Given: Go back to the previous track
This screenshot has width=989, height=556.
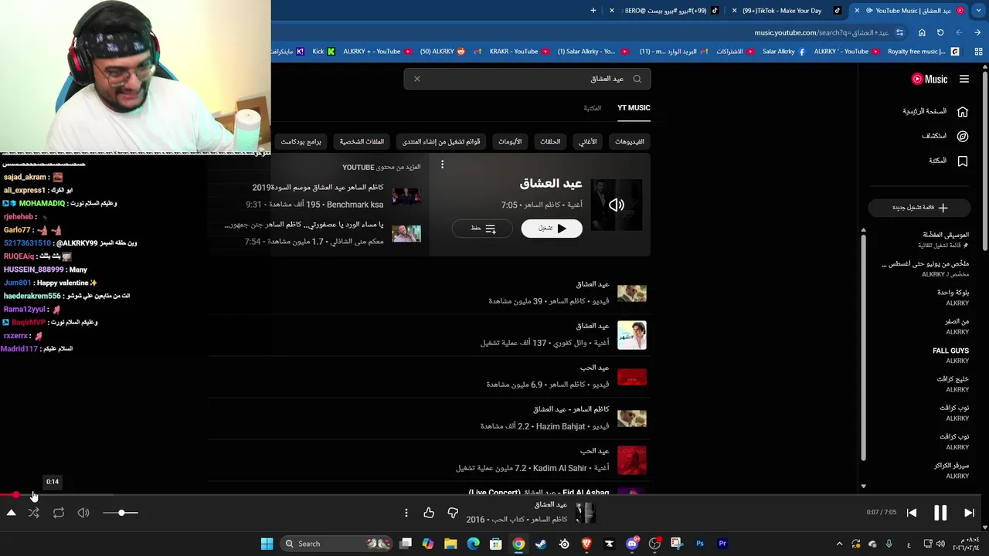Looking at the screenshot, I should [912, 513].
